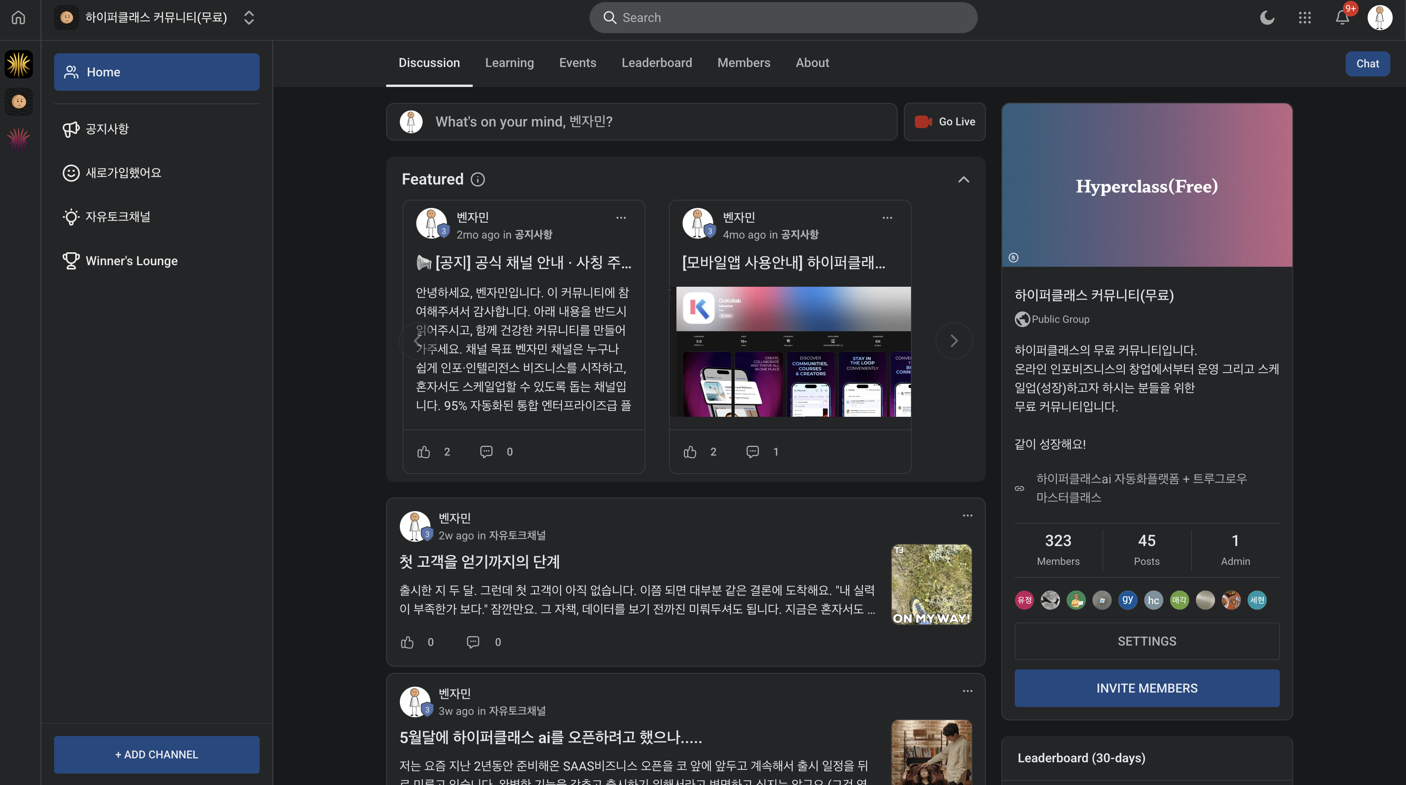The width and height of the screenshot is (1406, 785).
Task: Open comments on the 모바일앱 사용안내 post
Action: 753,452
